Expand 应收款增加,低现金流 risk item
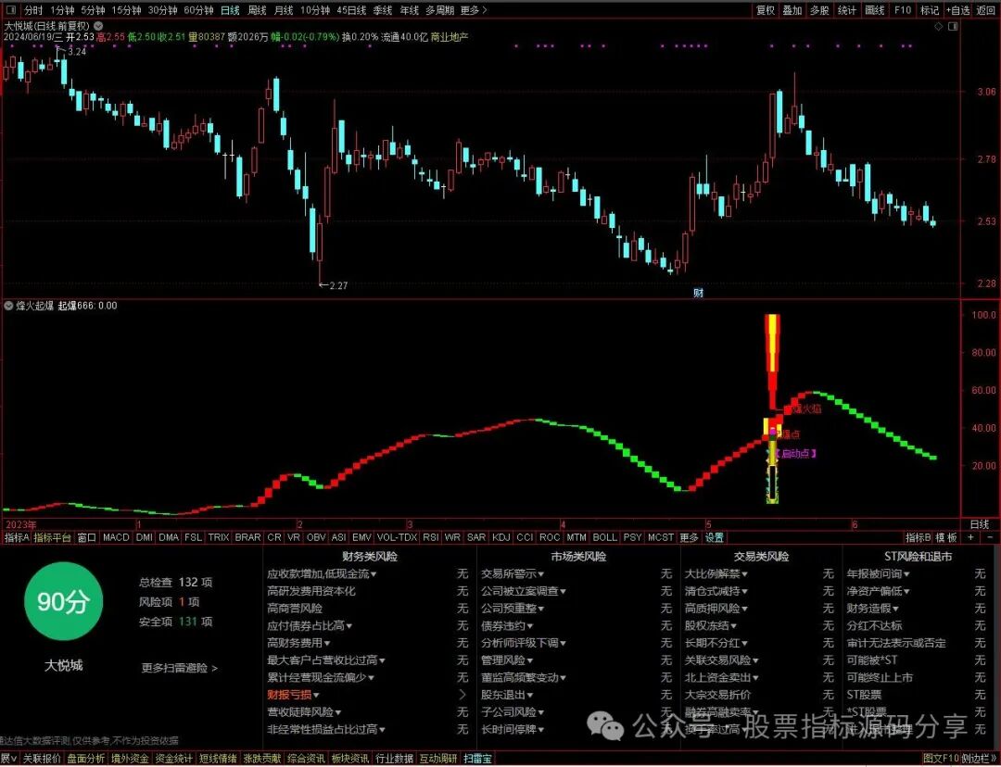The width and height of the screenshot is (1001, 767). click(322, 573)
